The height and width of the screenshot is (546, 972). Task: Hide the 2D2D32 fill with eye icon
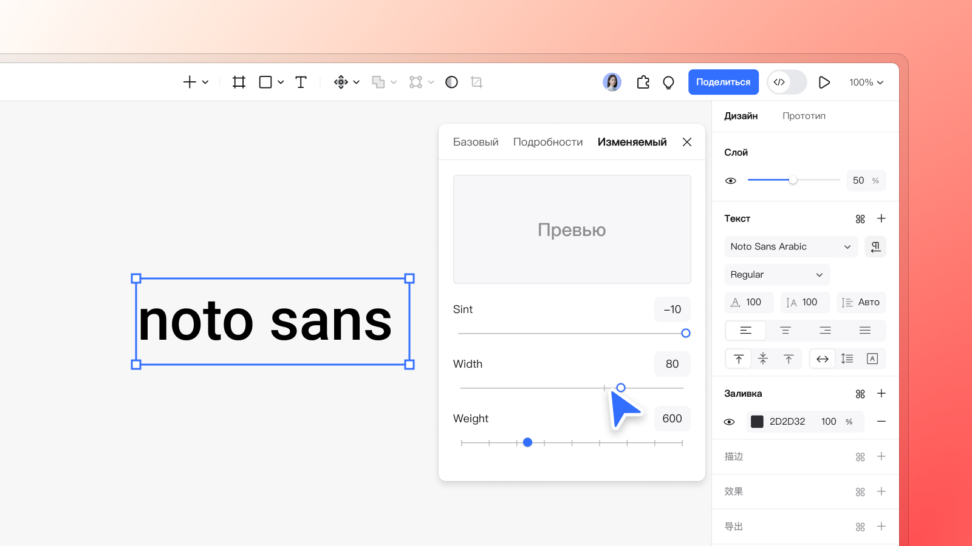(x=730, y=422)
